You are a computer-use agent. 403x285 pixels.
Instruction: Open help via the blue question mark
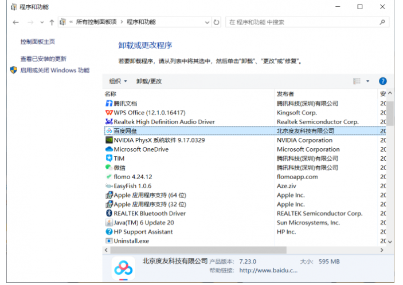383,81
